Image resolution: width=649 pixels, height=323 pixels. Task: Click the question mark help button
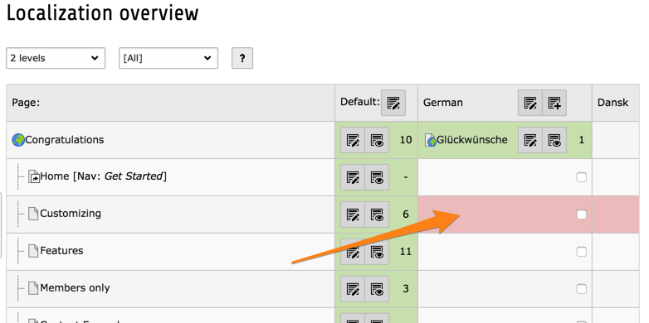(x=242, y=58)
